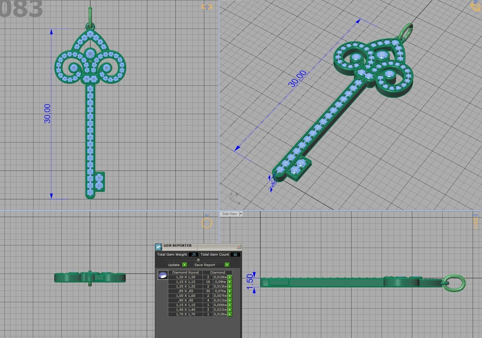Click green arrow for 1,70 X 1,70 row
The image size is (482, 338).
[x=230, y=314]
